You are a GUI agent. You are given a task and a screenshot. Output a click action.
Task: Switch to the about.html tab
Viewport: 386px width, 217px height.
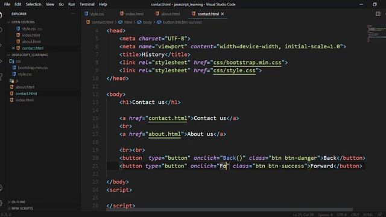171,14
